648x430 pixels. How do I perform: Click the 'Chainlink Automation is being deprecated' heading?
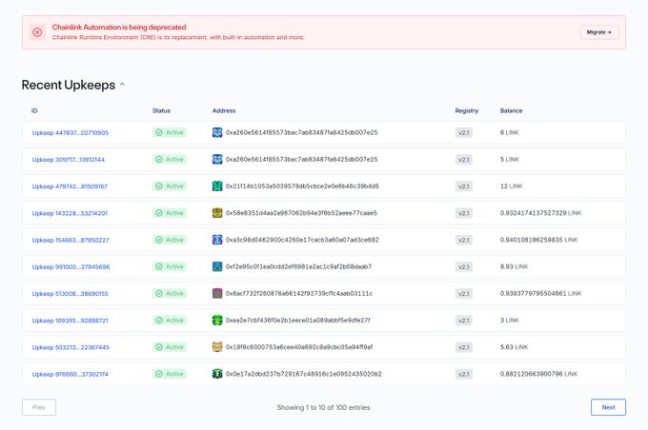119,28
